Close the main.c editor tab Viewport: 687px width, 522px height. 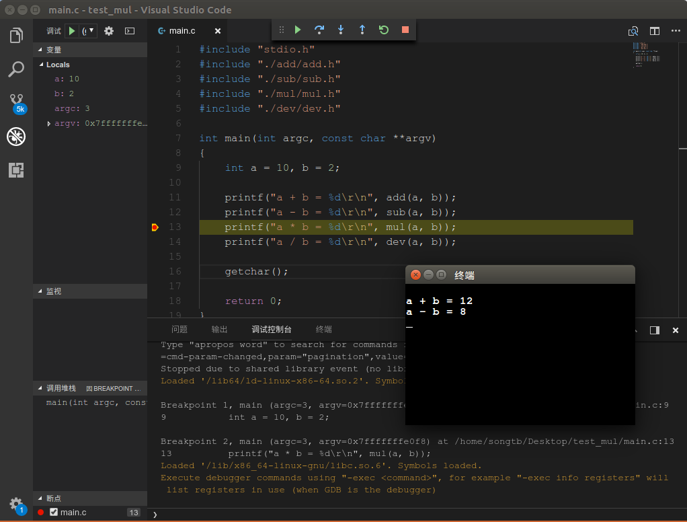coord(218,31)
